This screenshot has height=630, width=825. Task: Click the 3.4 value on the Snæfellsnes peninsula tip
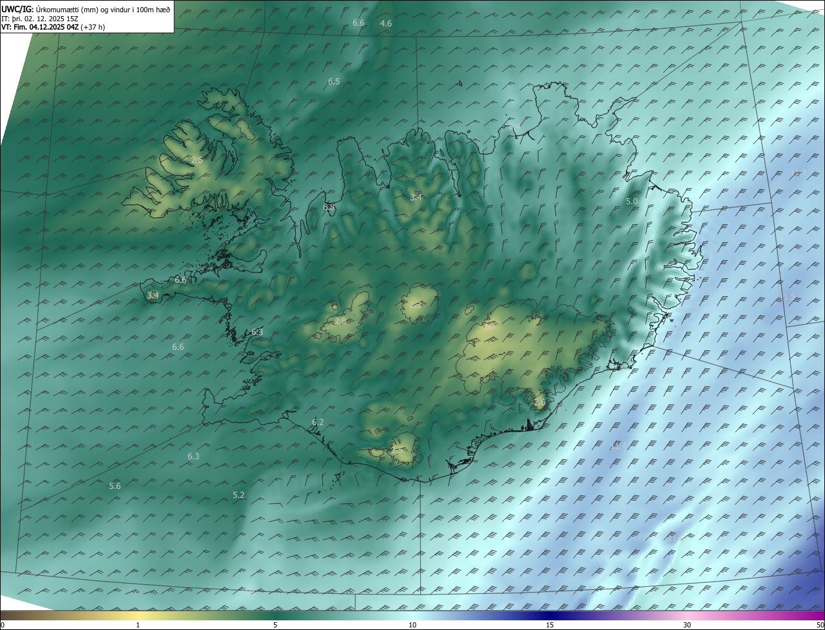(153, 296)
